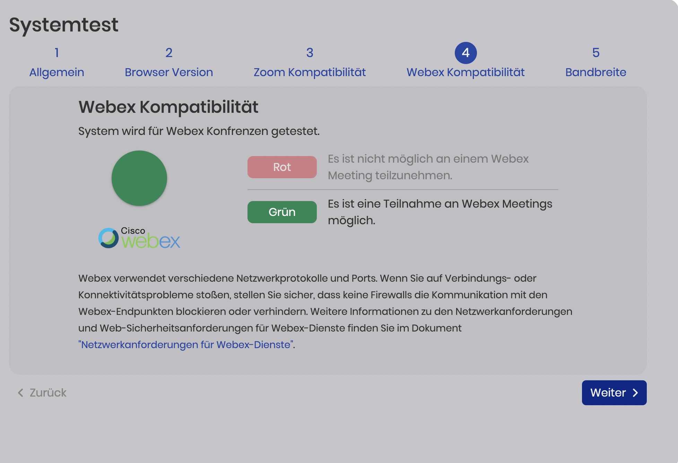Screen dimensions: 678x463
Task: Click the red Rot status badge
Action: point(282,167)
